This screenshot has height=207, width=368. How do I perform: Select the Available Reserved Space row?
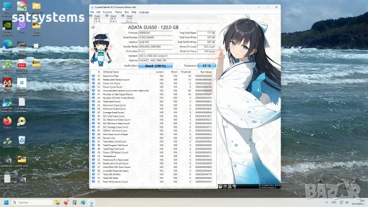(x=152, y=171)
